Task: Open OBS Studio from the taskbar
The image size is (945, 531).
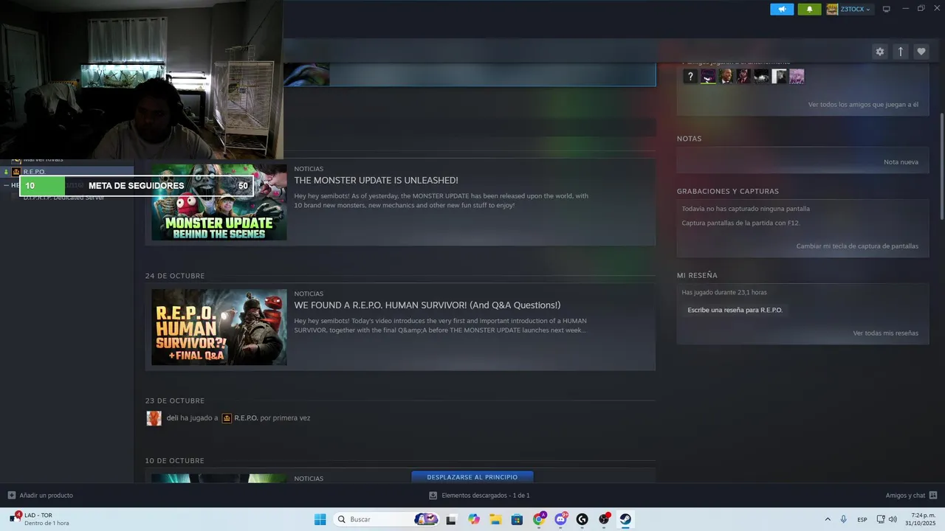Action: 604,519
